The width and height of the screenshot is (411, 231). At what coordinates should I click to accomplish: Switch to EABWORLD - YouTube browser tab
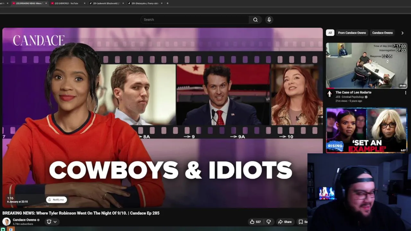(66, 3)
